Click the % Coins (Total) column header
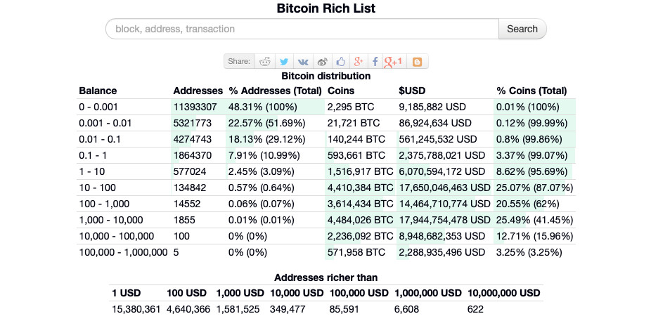The image size is (651, 321). tap(531, 91)
